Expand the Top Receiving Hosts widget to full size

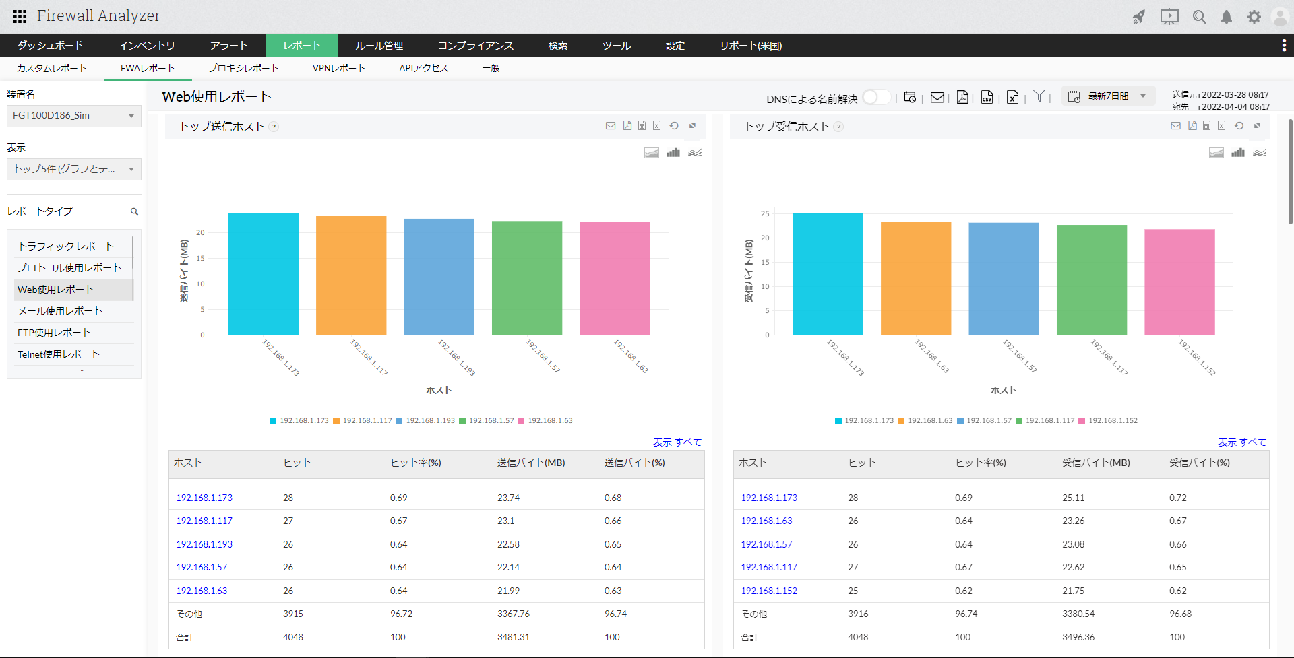[1257, 126]
